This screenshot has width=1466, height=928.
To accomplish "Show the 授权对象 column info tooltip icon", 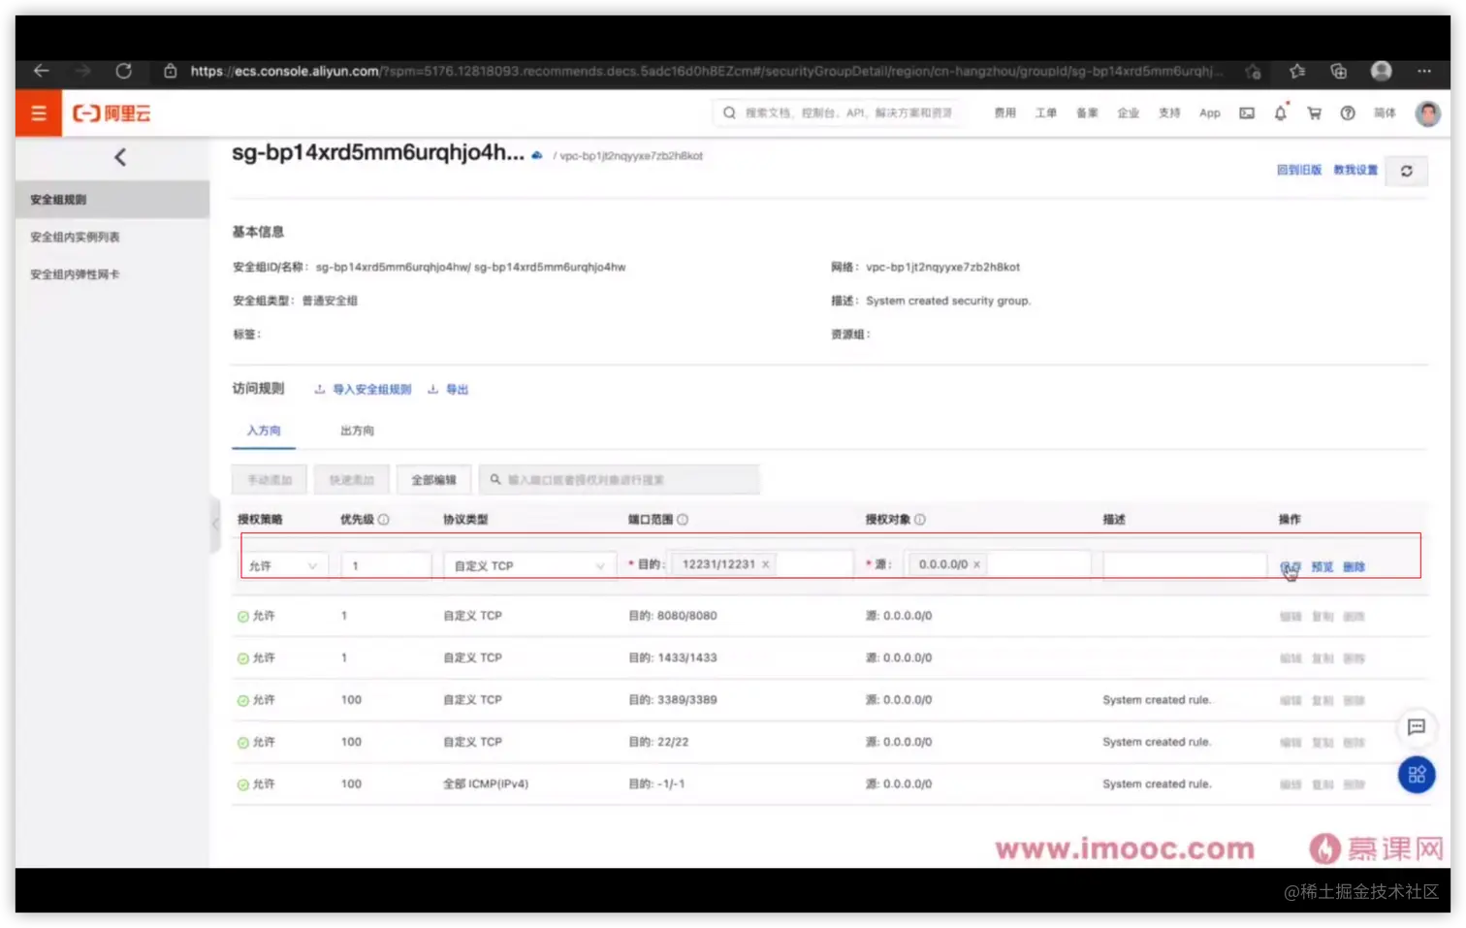I will [920, 520].
